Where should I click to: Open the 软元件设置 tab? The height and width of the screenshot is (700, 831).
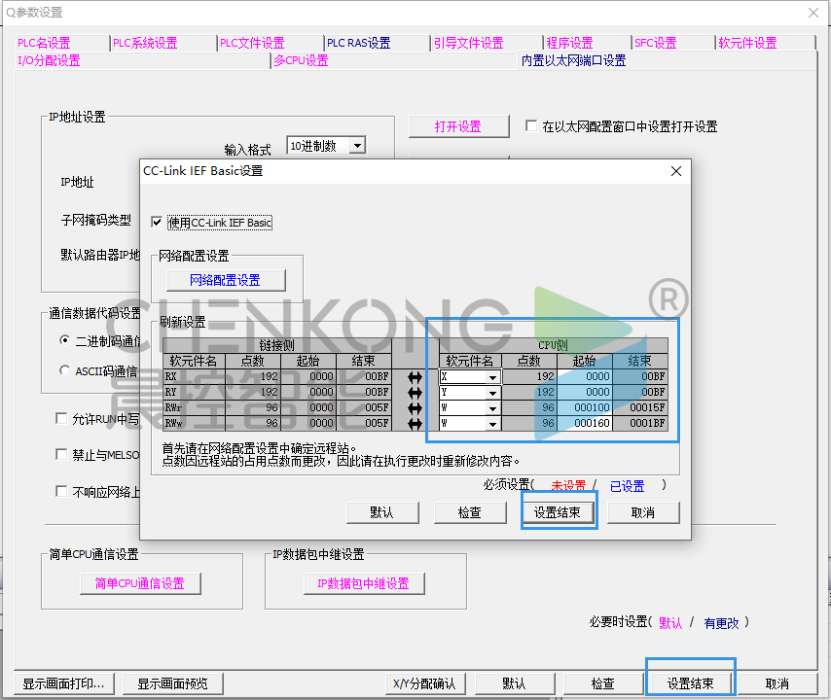click(x=747, y=43)
